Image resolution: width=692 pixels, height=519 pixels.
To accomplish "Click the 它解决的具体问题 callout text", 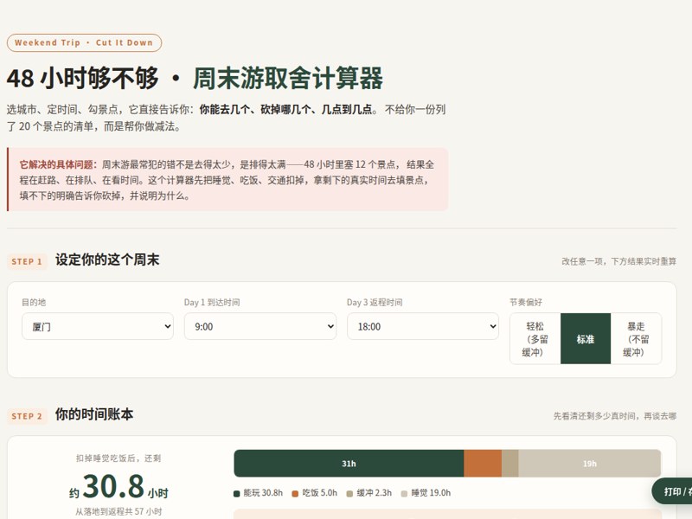I will pyautogui.click(x=227, y=180).
